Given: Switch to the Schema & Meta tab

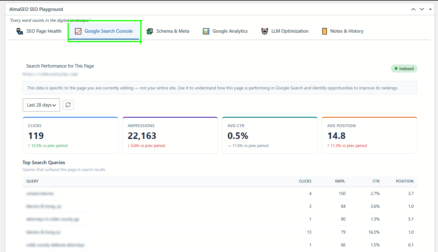Looking at the screenshot, I should pyautogui.click(x=168, y=31).
